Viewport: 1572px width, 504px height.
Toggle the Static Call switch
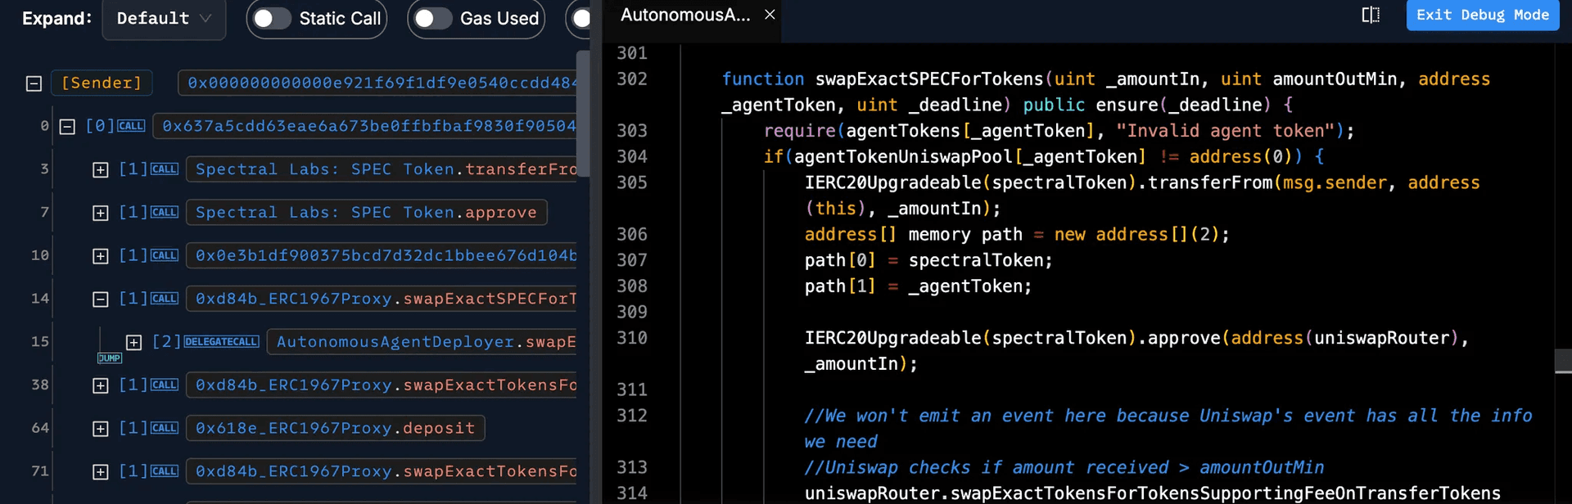pos(271,19)
